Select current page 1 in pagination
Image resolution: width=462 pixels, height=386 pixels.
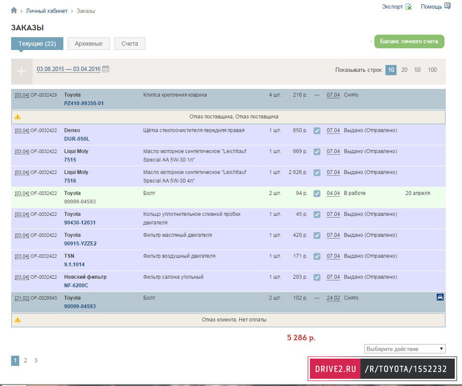click(15, 361)
